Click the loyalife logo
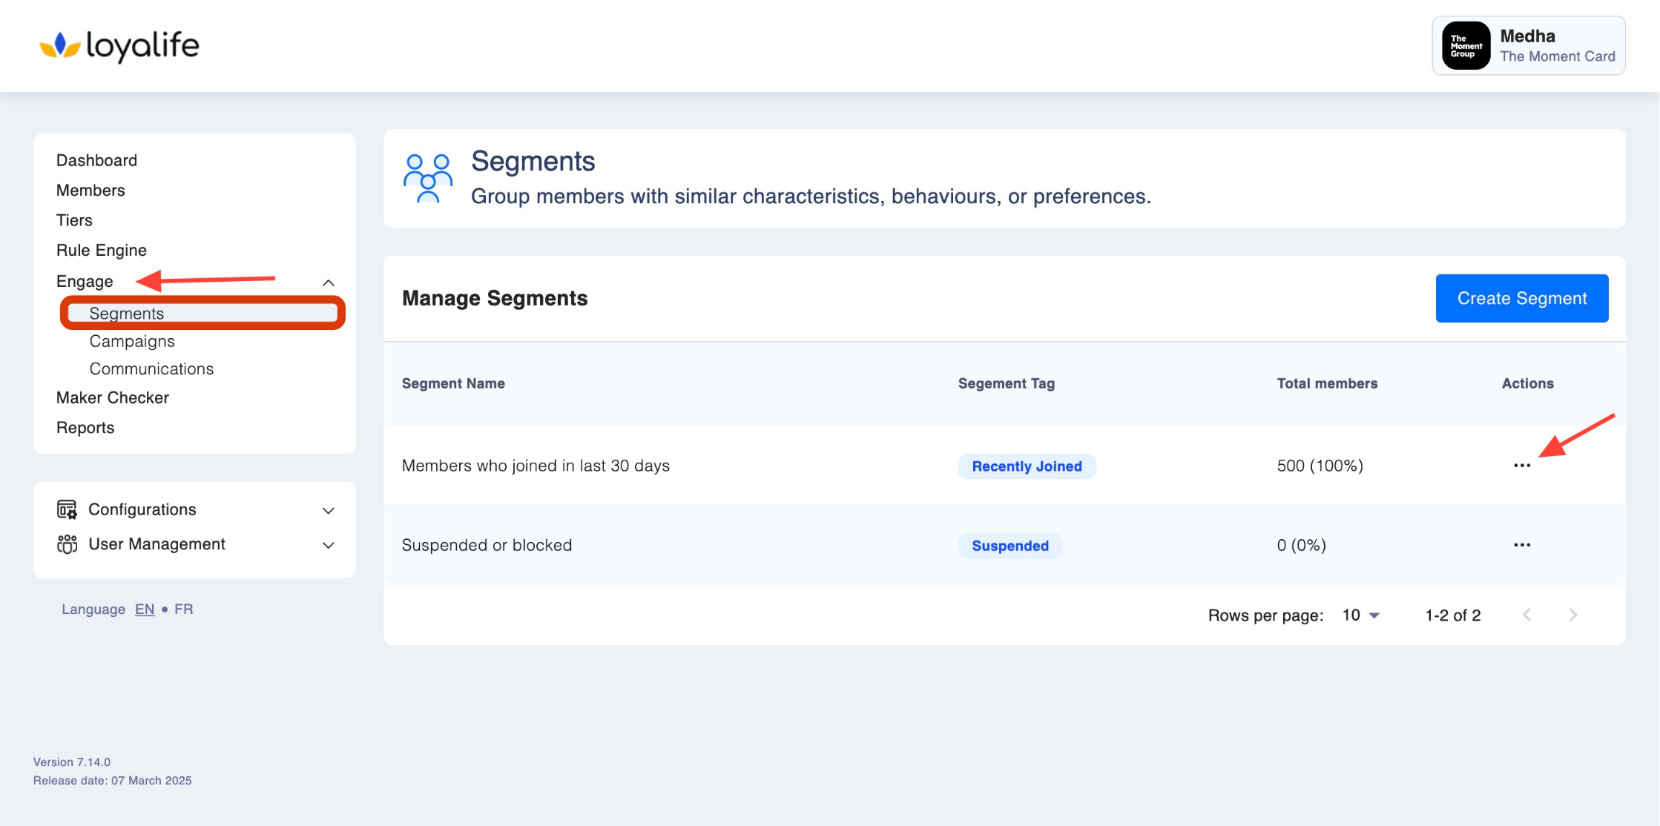Image resolution: width=1660 pixels, height=826 pixels. [x=119, y=46]
